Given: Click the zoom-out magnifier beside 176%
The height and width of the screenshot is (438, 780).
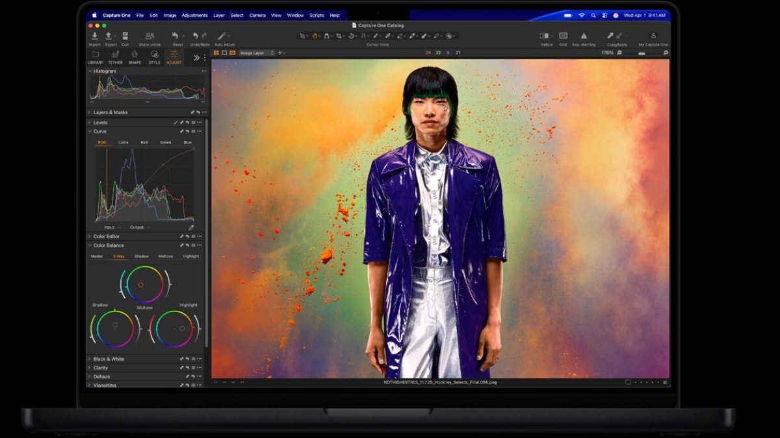Looking at the screenshot, I should coord(620,53).
